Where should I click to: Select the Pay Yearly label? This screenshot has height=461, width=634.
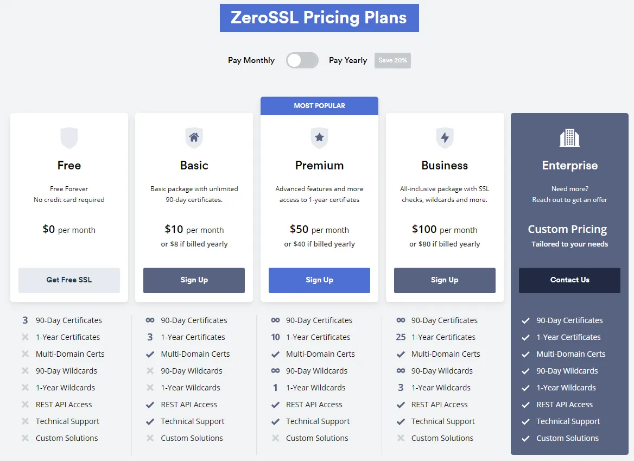click(x=348, y=60)
